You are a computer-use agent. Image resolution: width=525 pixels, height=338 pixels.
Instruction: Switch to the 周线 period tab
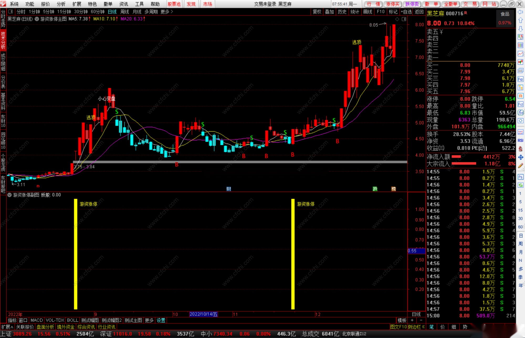tap(124, 12)
